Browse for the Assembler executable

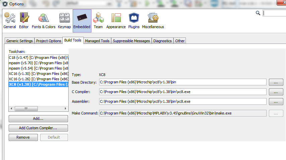(276, 102)
